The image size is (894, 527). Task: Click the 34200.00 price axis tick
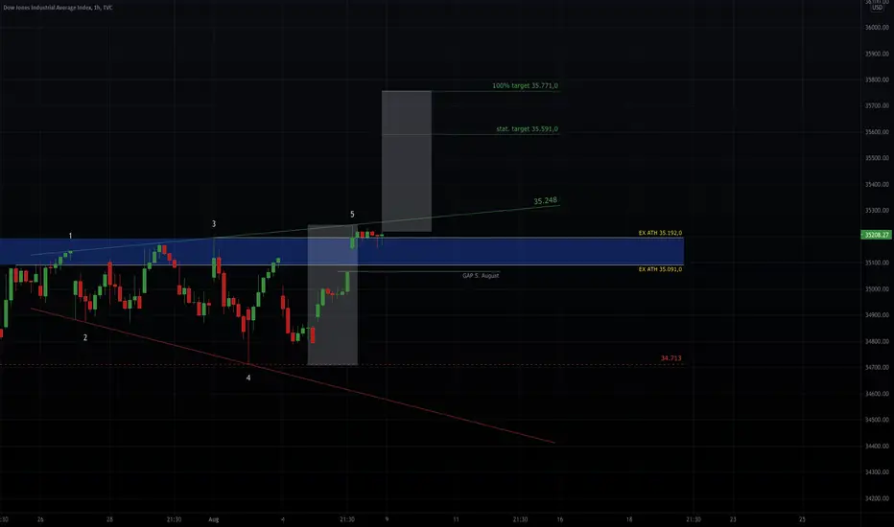pos(877,498)
